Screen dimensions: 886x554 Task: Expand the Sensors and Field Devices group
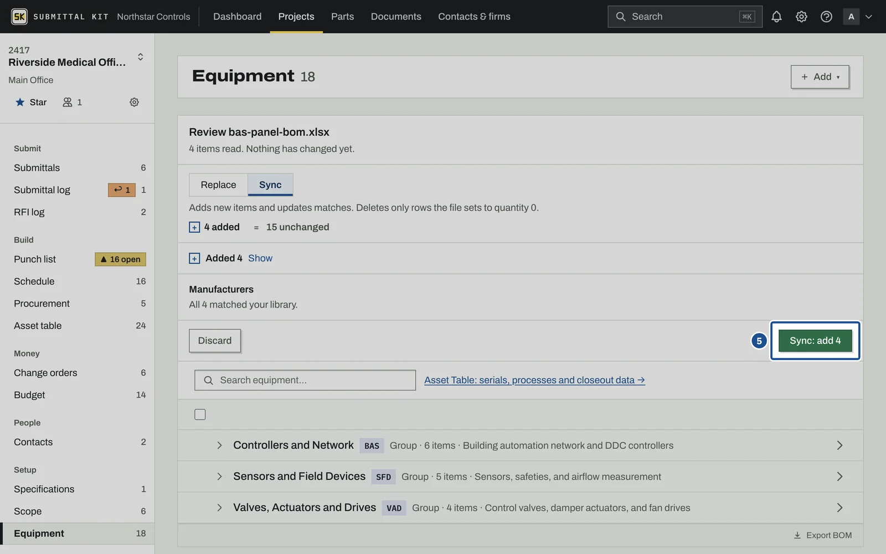[219, 476]
